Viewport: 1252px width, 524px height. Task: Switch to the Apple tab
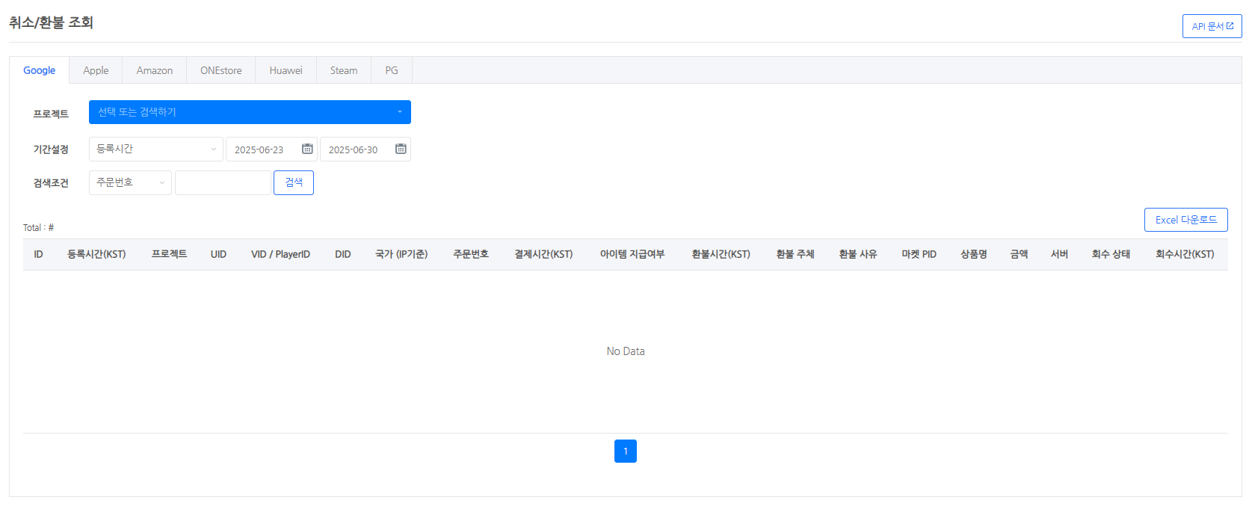(x=96, y=70)
